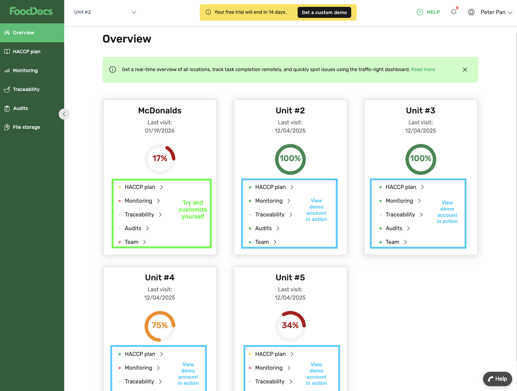Open Audits in the Unit #3 card
This screenshot has width=517, height=391.
click(x=398, y=228)
